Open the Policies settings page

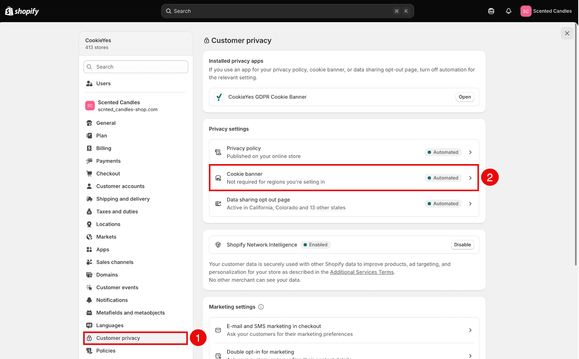136,351
